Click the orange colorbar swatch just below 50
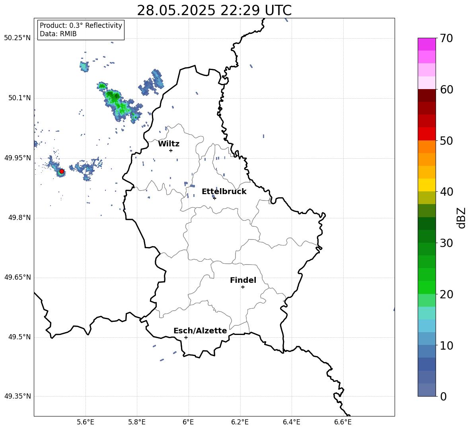 (426, 147)
